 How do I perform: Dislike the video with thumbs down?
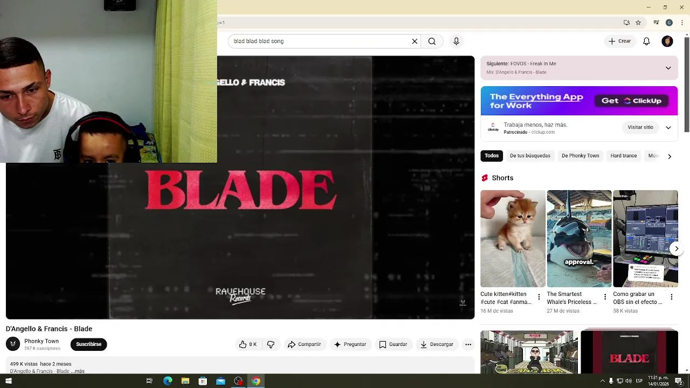click(x=271, y=344)
